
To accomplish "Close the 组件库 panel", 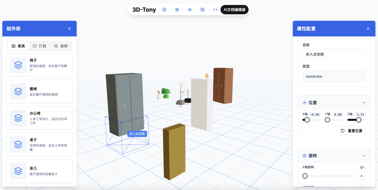I will [x=69, y=29].
